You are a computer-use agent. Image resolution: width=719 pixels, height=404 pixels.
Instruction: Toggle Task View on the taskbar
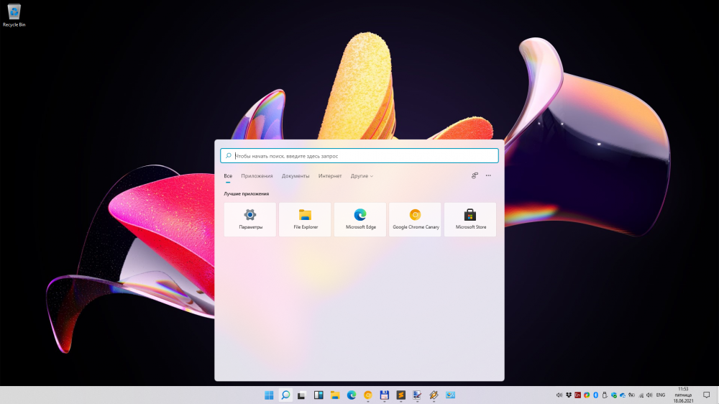tap(302, 395)
